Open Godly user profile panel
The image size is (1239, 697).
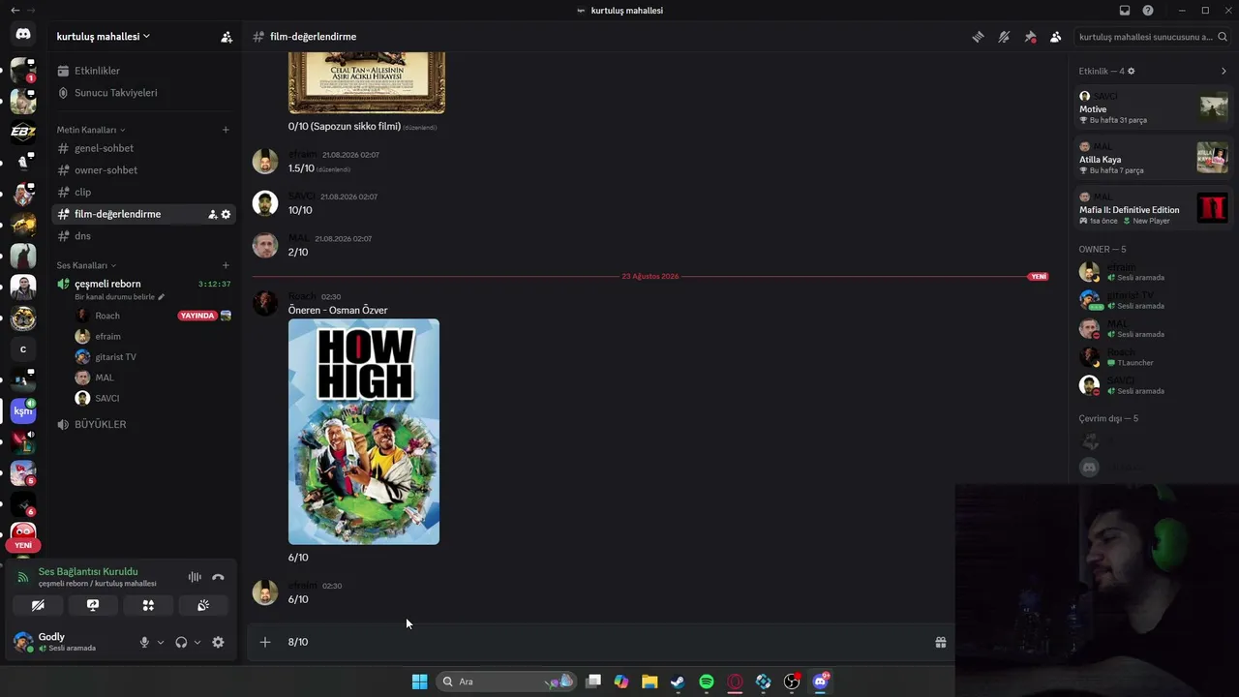(x=70, y=642)
